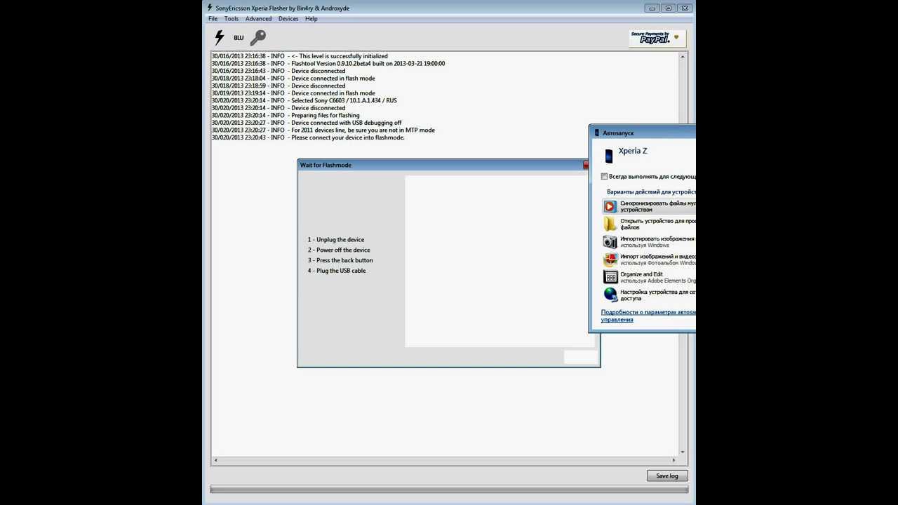This screenshot has height=505, width=898.
Task: Close the Wait for Flashmode dialog
Action: coord(586,165)
